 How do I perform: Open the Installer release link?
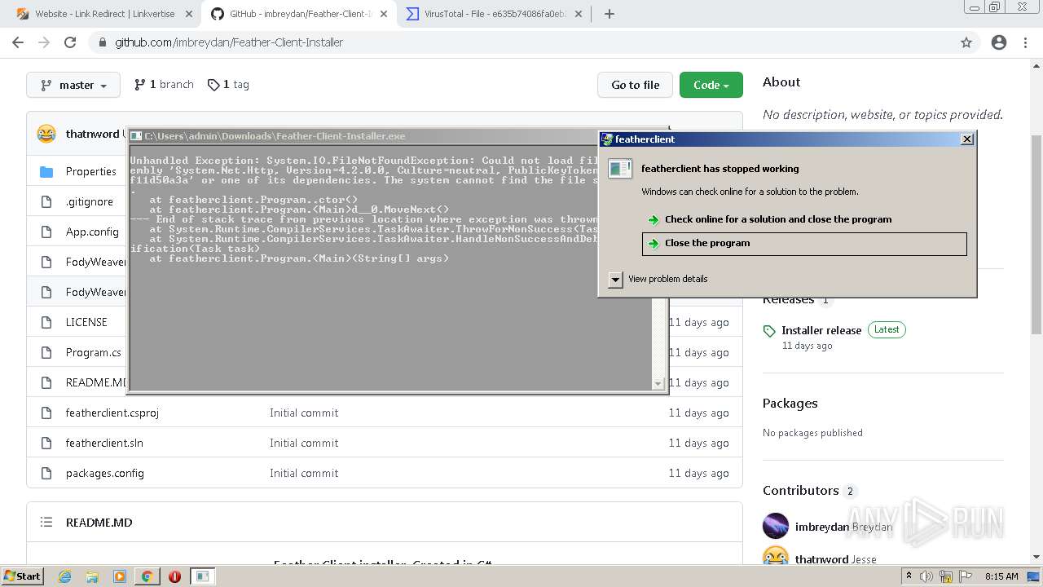pyautogui.click(x=821, y=330)
